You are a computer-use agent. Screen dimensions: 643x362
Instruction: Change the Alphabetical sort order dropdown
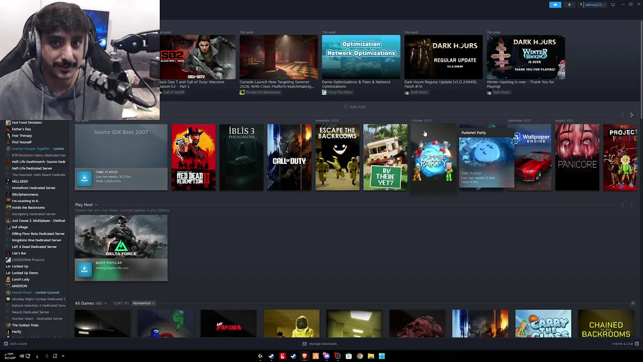(143, 303)
